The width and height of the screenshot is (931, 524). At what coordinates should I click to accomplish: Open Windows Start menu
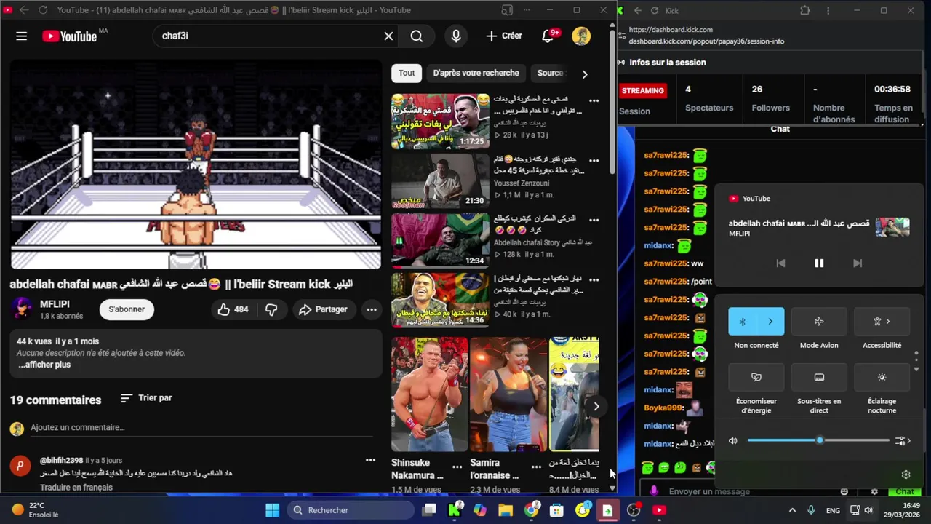(x=272, y=510)
